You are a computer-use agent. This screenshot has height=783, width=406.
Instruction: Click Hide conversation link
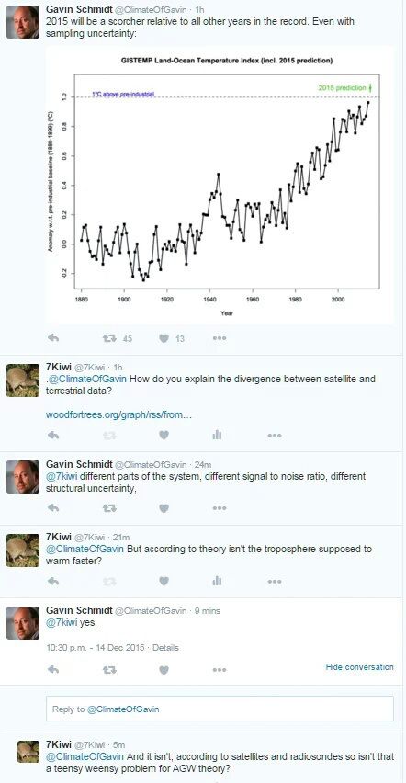(x=359, y=666)
